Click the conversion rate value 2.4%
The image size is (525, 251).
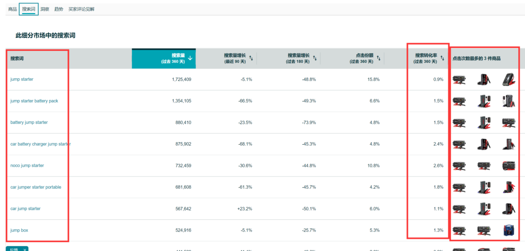pos(438,144)
